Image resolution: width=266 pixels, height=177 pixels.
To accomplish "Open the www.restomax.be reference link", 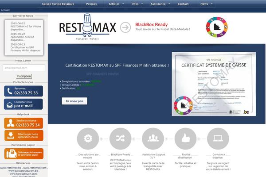I will click(x=11, y=168).
